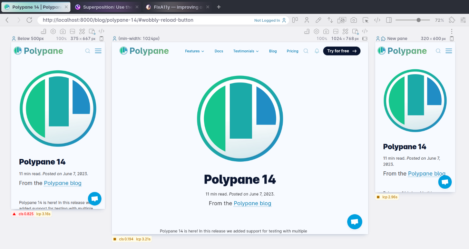Screen dimensions: 469x249
Task: Rotate the 375 × 667 pane orientation icon
Action: tap(101, 39)
